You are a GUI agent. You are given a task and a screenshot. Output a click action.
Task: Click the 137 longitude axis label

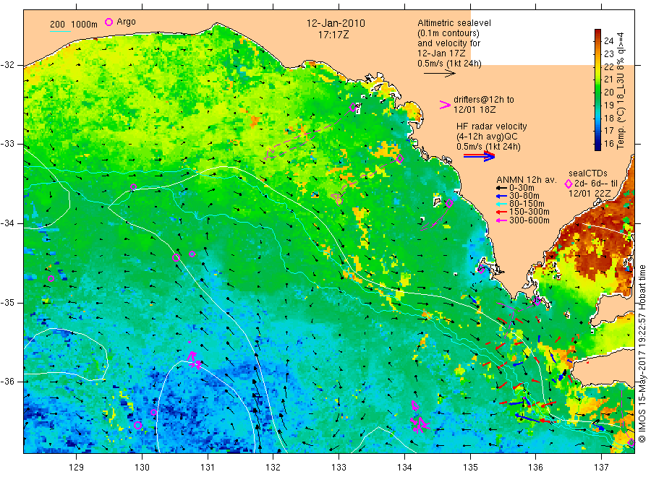[601, 467]
